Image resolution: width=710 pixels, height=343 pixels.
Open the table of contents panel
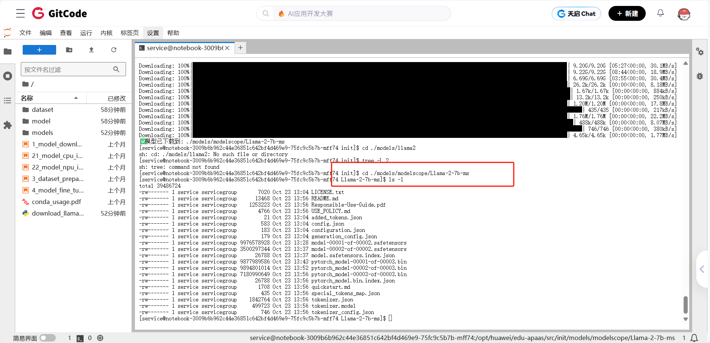[x=7, y=101]
